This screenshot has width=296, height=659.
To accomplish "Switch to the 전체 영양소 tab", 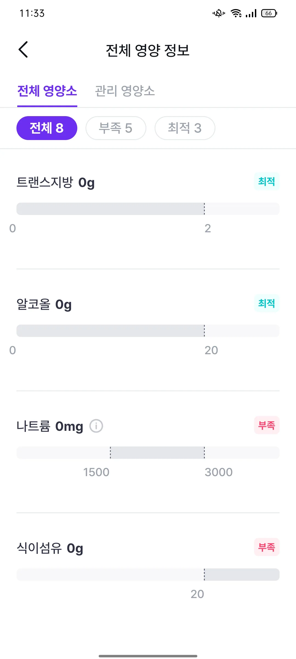I will (x=47, y=91).
